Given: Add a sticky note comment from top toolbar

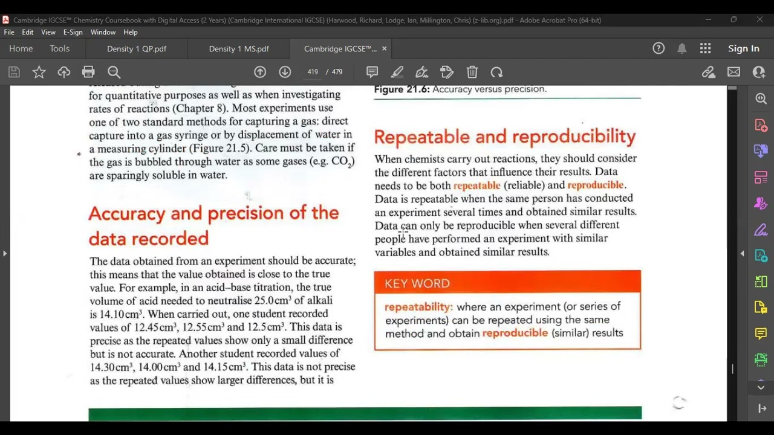Looking at the screenshot, I should click(372, 72).
